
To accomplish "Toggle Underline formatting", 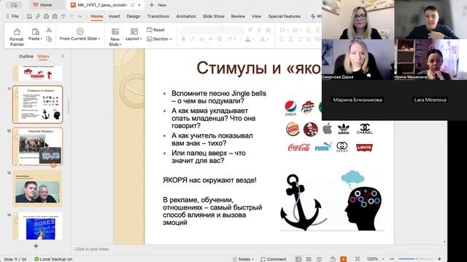I will (201, 39).
